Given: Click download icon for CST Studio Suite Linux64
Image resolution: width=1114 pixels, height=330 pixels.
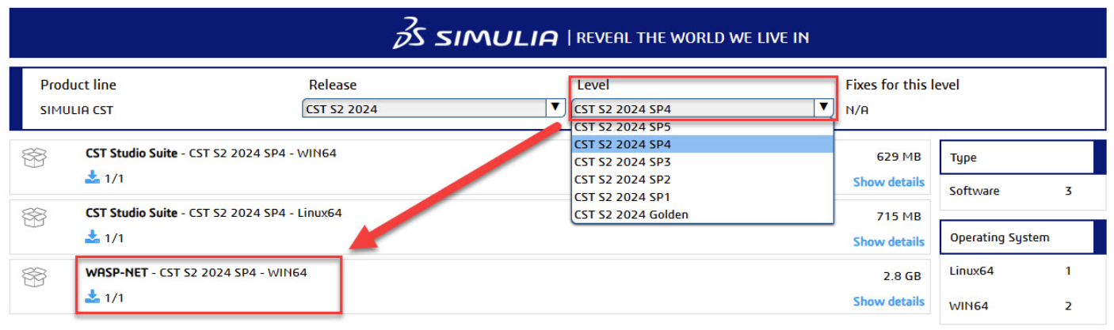Looking at the screenshot, I should pos(93,237).
